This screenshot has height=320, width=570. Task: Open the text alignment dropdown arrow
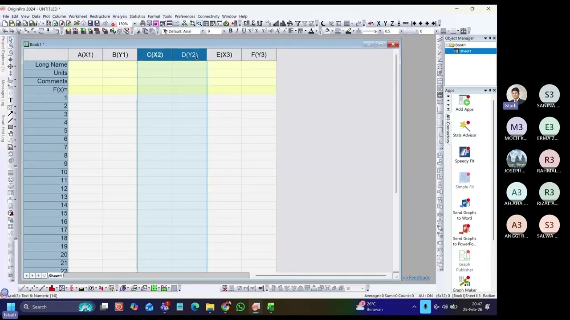pos(296,31)
